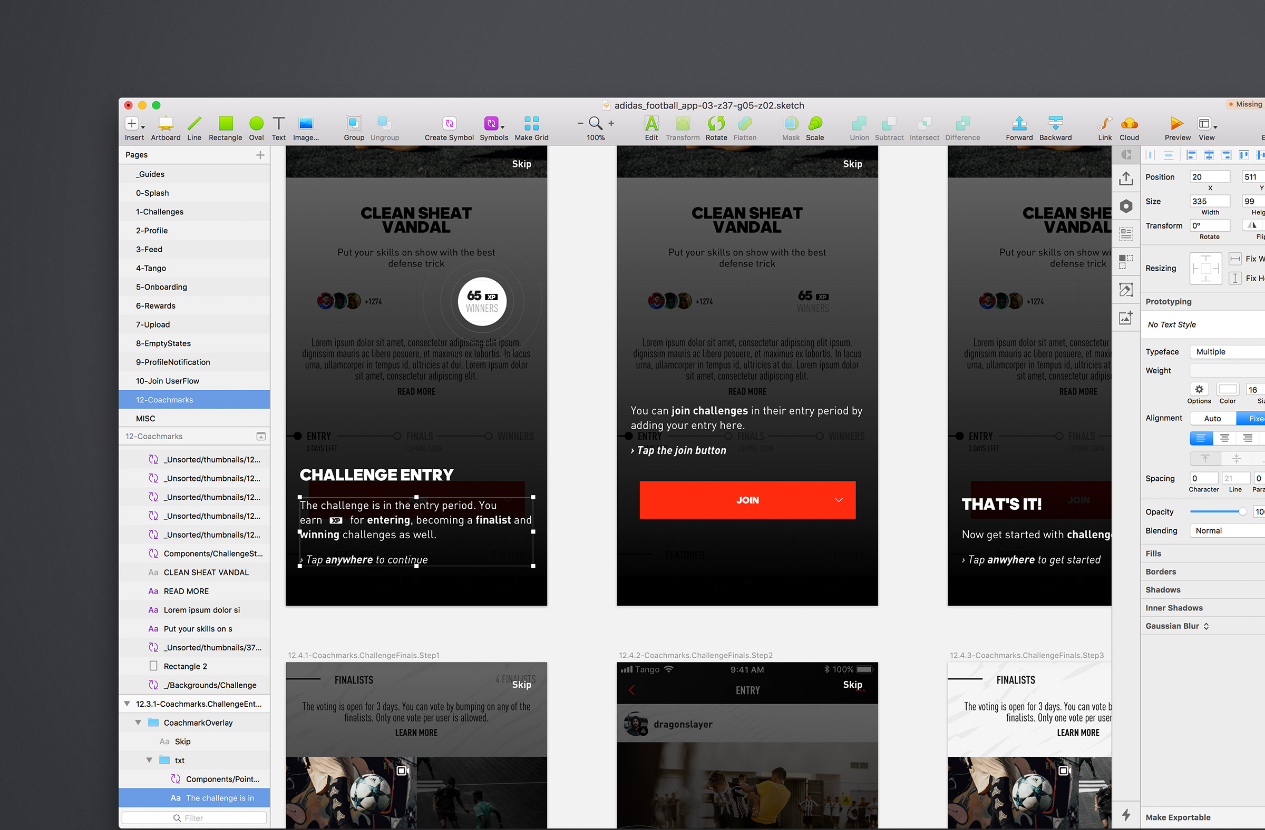
Task: Toggle Fix Width resizing option
Action: pyautogui.click(x=1235, y=259)
